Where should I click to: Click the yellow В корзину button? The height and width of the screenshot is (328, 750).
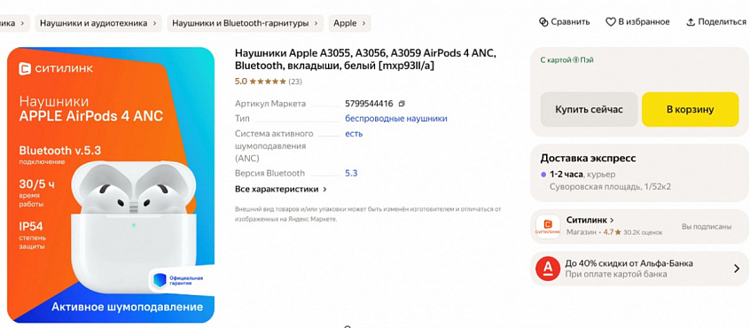pos(691,110)
